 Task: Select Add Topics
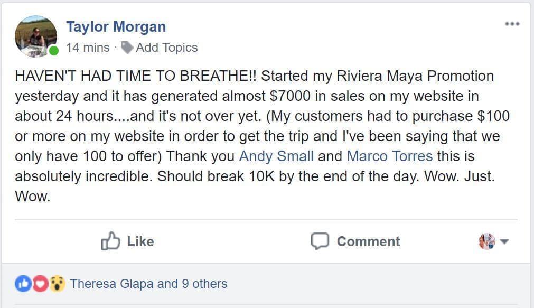tap(166, 48)
